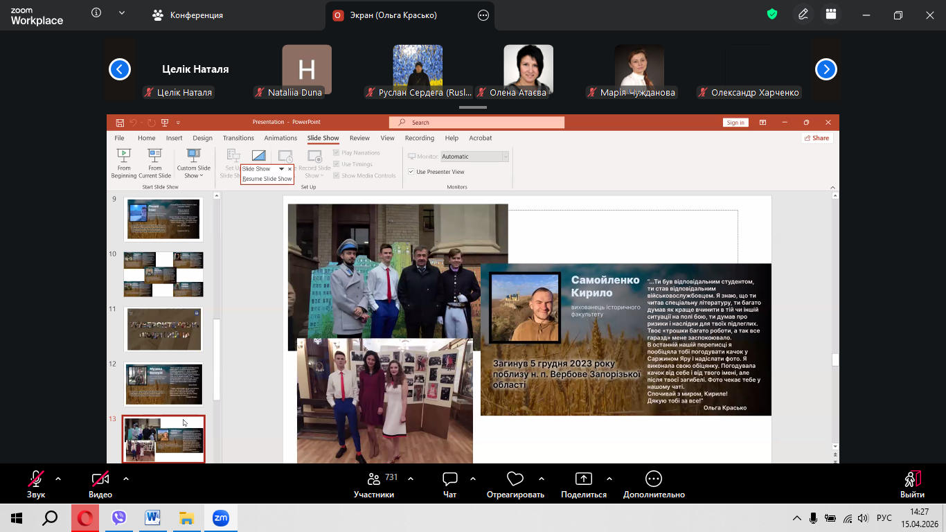This screenshot has width=946, height=532.
Task: Click the Отреагировать reactions heart icon
Action: pyautogui.click(x=515, y=479)
